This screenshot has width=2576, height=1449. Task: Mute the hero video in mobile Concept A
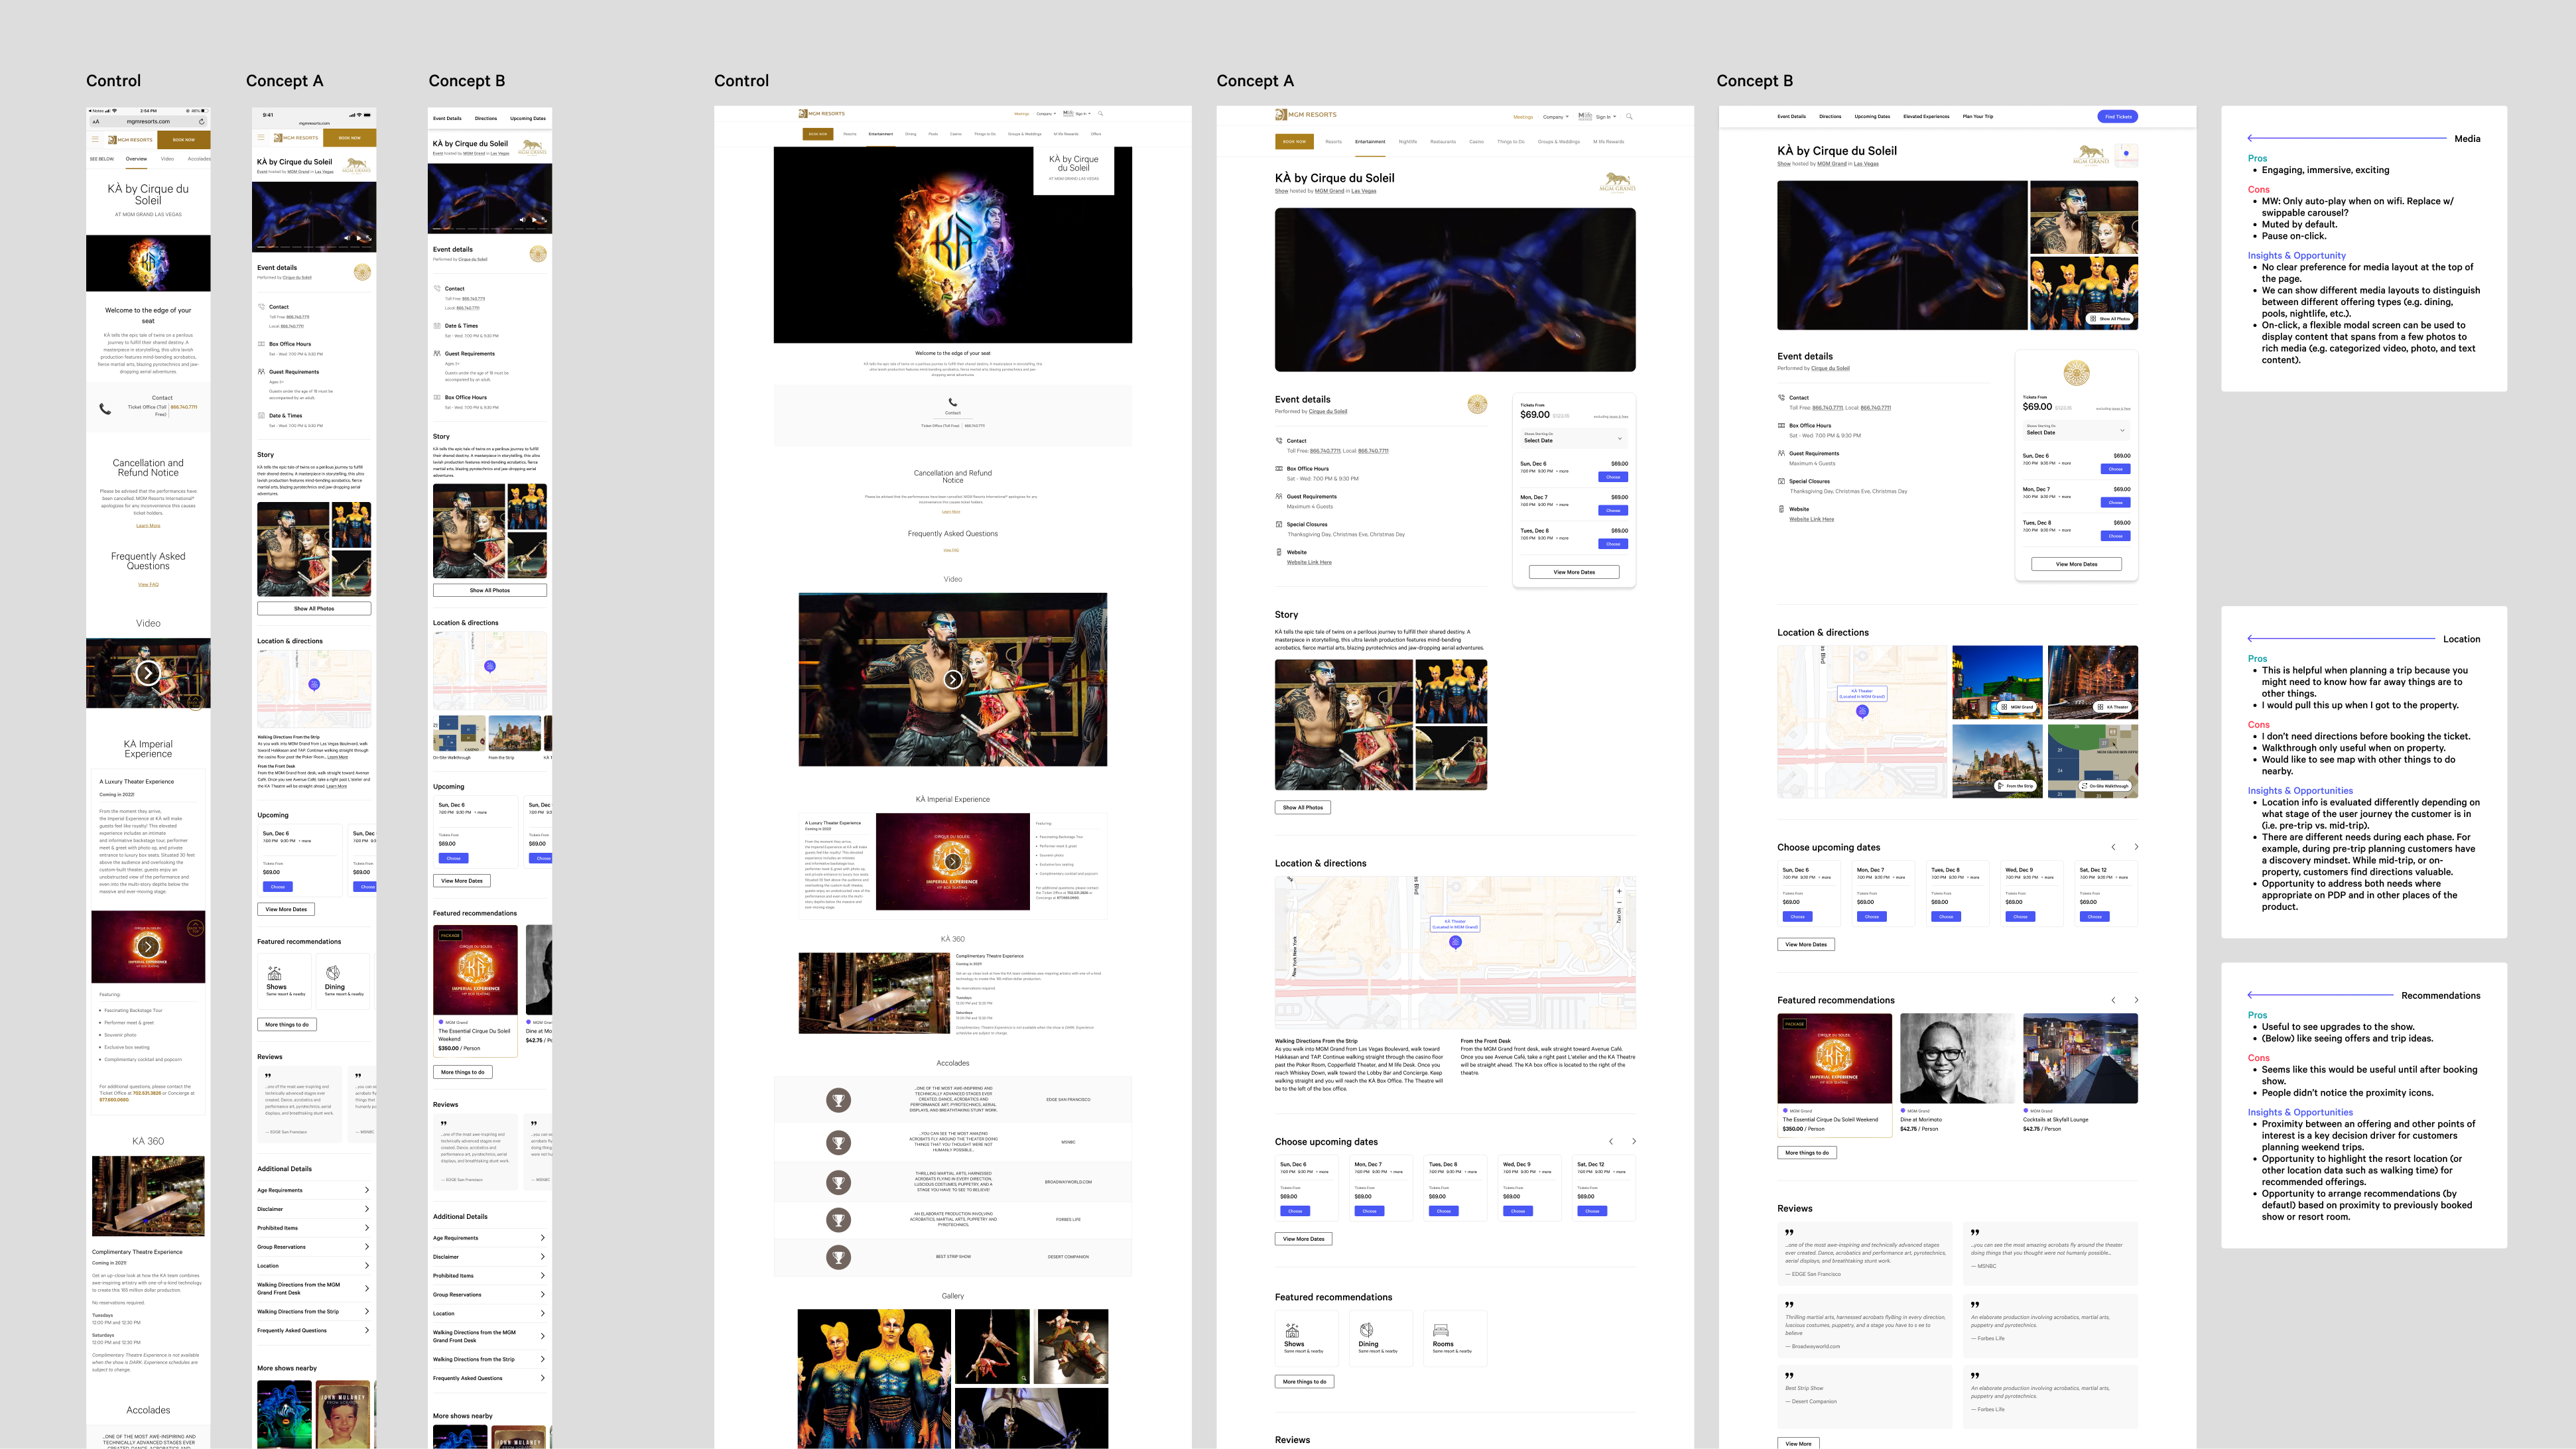[x=346, y=238]
